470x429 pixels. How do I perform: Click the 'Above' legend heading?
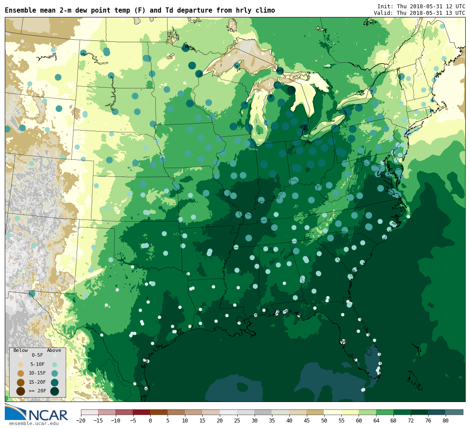click(x=54, y=351)
